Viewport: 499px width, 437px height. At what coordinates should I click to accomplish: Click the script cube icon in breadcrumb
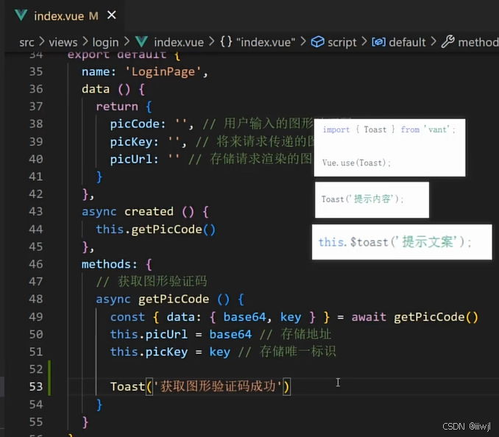click(x=317, y=42)
